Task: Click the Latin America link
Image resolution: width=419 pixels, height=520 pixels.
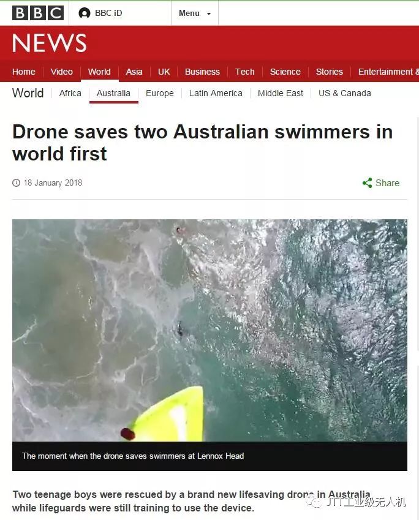Action: pyautogui.click(x=216, y=93)
